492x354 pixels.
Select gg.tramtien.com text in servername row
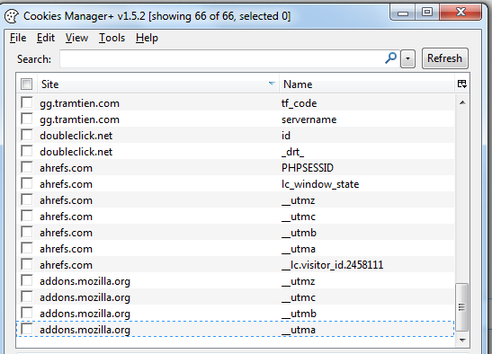pyautogui.click(x=80, y=120)
